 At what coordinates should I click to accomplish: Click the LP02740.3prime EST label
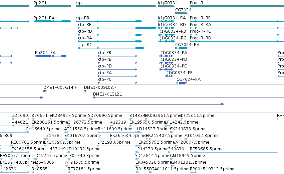(x=84, y=156)
